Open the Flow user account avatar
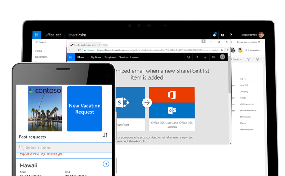The image size is (285, 176). 222,57
